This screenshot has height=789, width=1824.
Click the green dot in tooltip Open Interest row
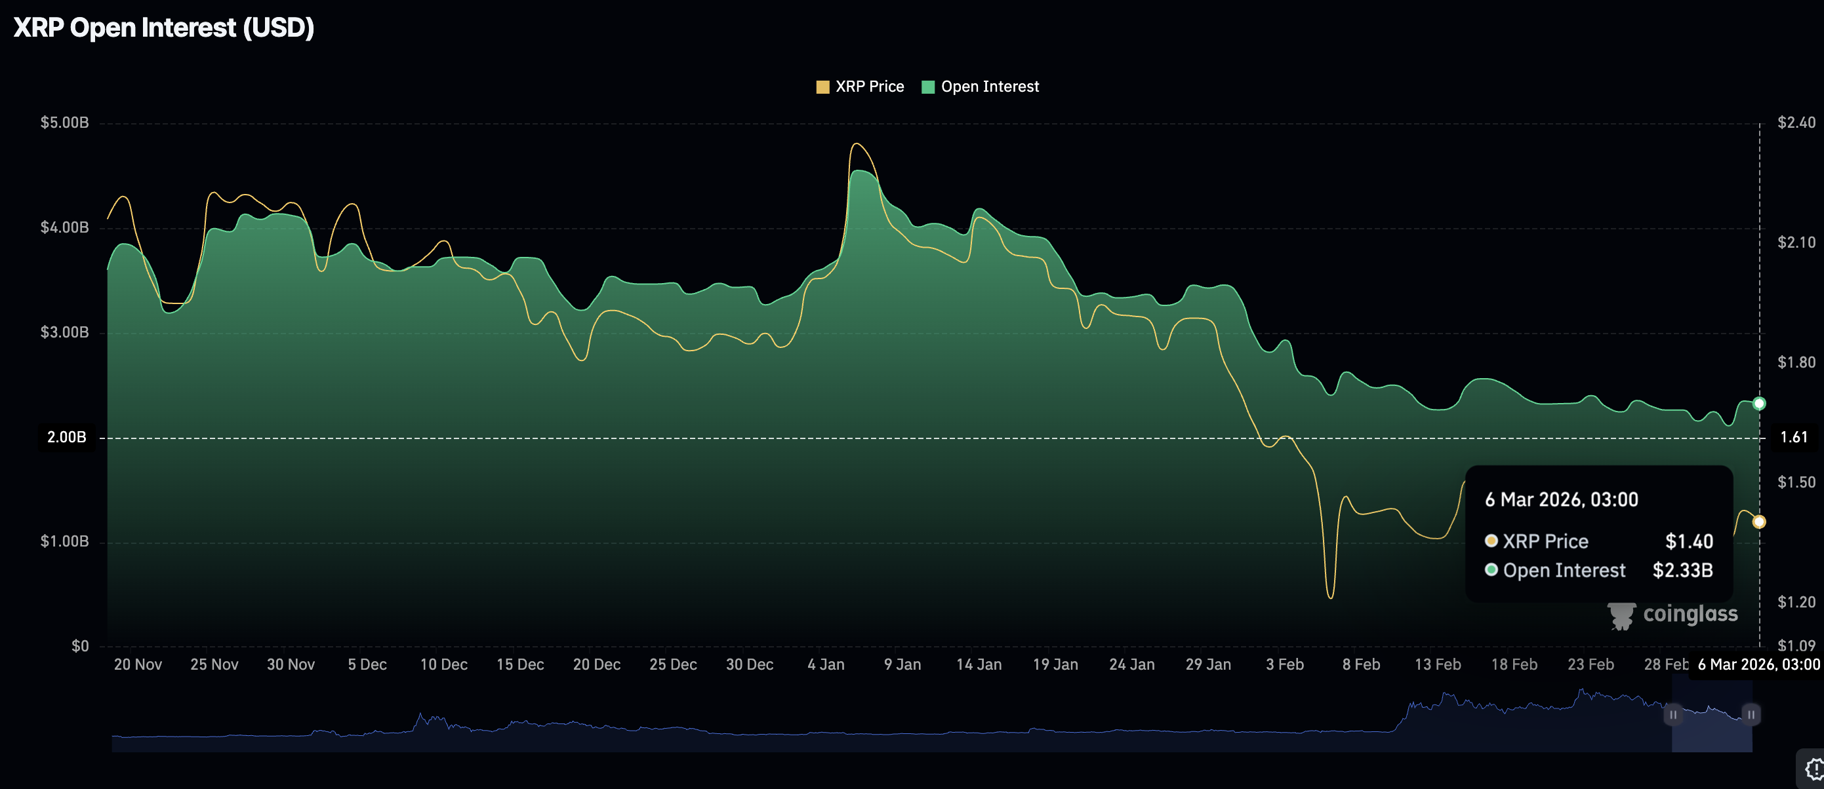point(1491,569)
